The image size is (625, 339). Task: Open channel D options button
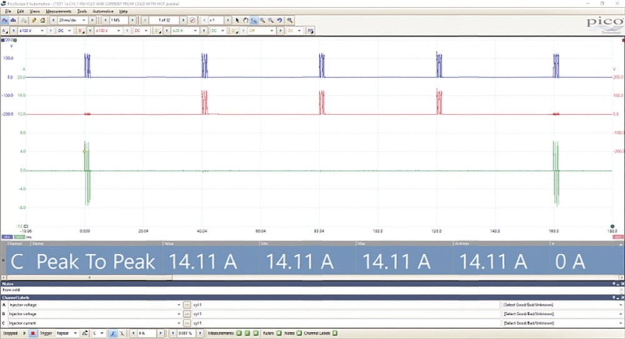click(234, 30)
